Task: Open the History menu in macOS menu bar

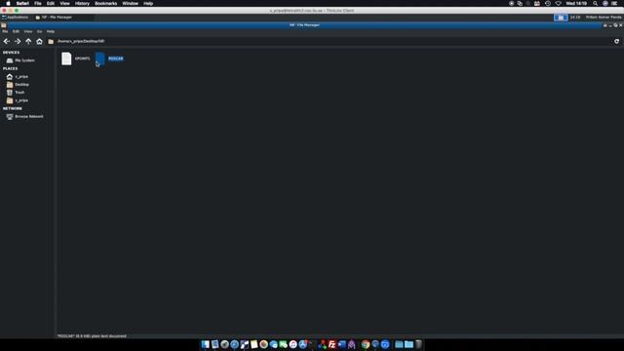Action: tap(82, 3)
